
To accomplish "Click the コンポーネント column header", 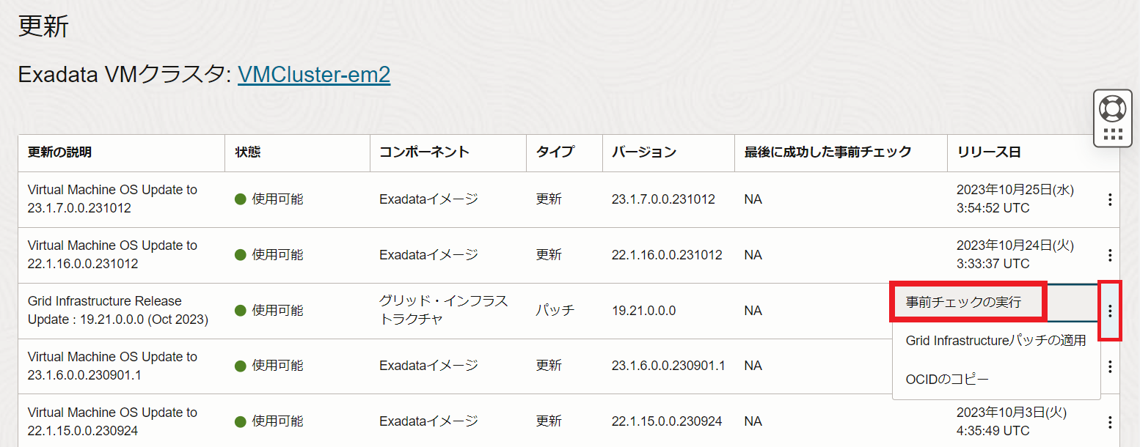I will 424,152.
